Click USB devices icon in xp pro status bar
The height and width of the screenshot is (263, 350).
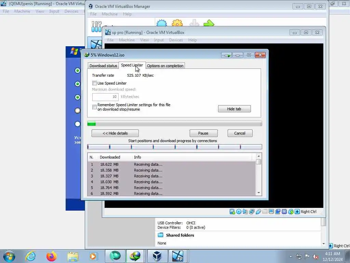coord(258,212)
